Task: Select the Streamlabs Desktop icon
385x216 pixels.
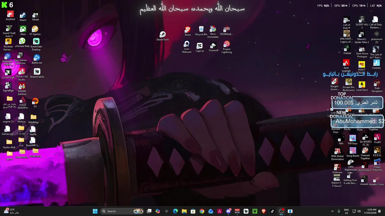Action: coord(36,45)
